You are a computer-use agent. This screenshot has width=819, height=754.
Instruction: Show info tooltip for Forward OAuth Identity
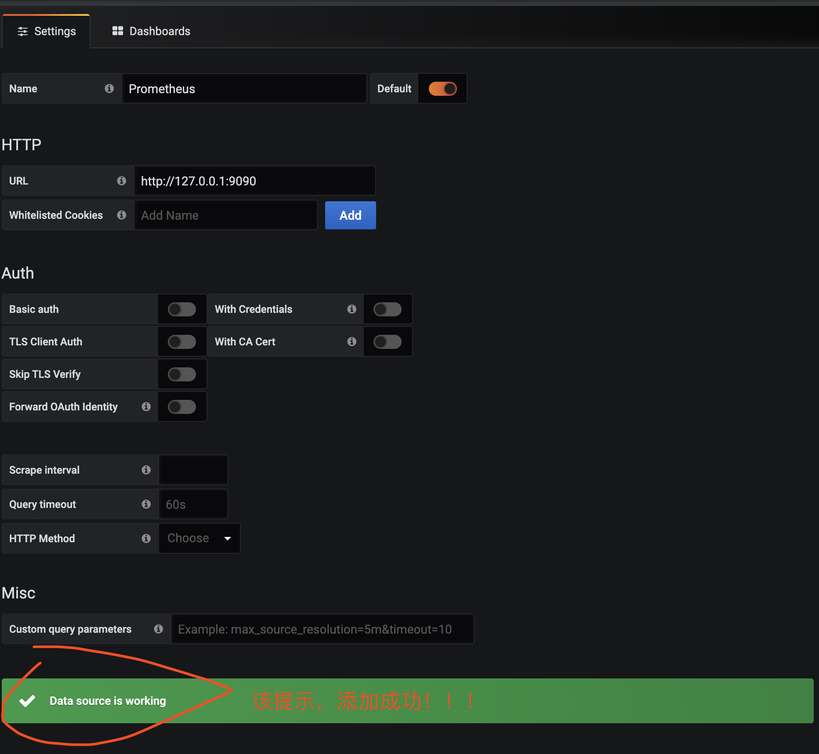pos(146,407)
